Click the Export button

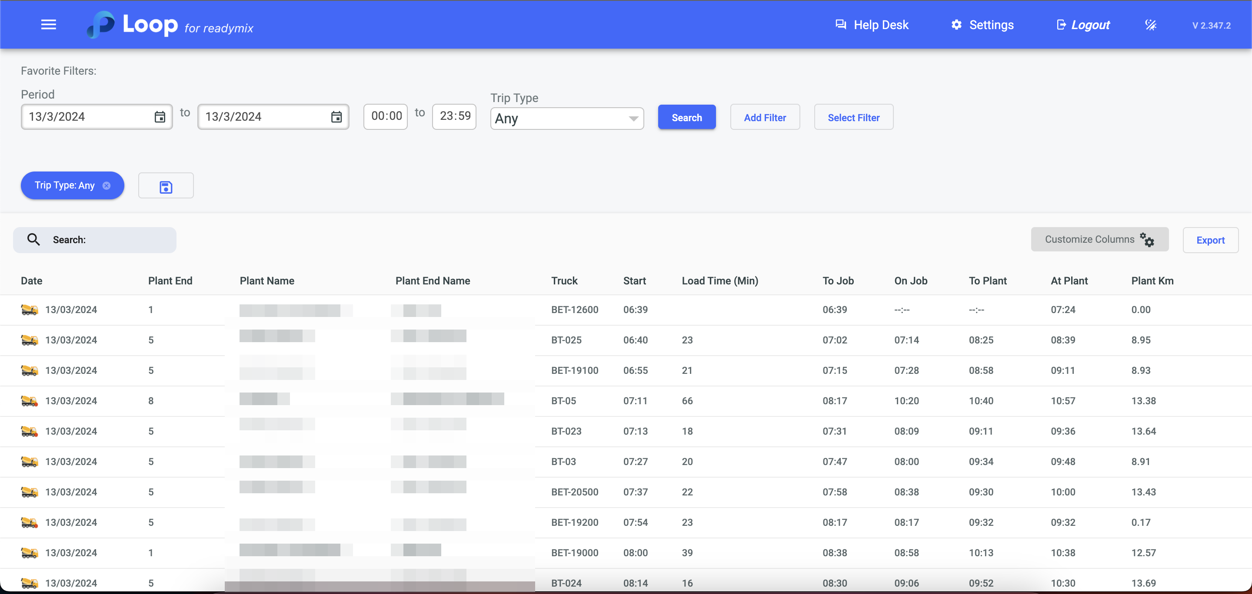(1210, 240)
